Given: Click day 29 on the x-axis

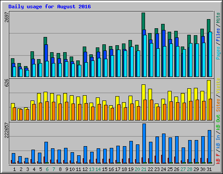Looking at the screenshot, I should (196, 169).
